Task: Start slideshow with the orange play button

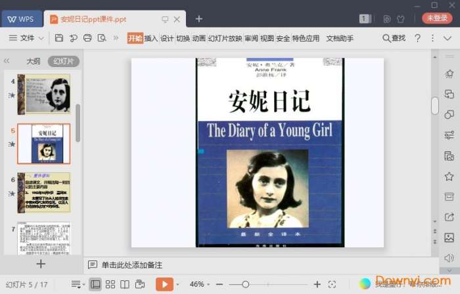Action: click(164, 284)
